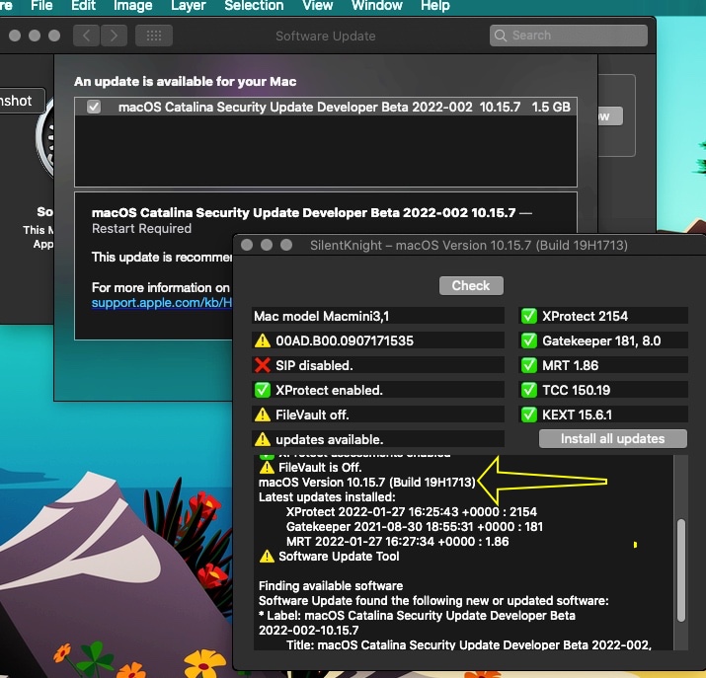Click the SIP disabled status text
Image resolution: width=706 pixels, height=678 pixels.
314,365
